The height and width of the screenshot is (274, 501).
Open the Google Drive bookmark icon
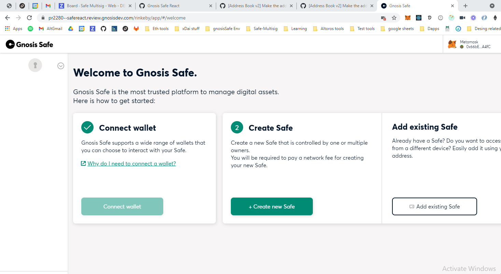[71, 29]
